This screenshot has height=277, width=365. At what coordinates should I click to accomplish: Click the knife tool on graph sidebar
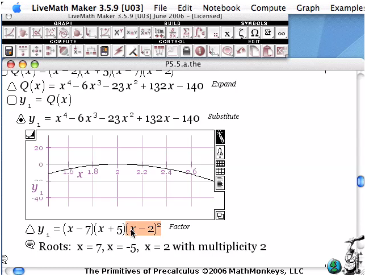[x=220, y=137]
